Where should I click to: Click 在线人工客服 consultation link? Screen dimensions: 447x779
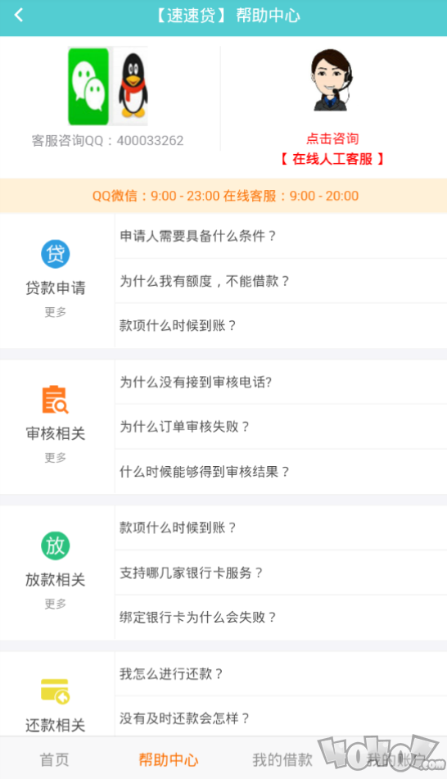(332, 159)
